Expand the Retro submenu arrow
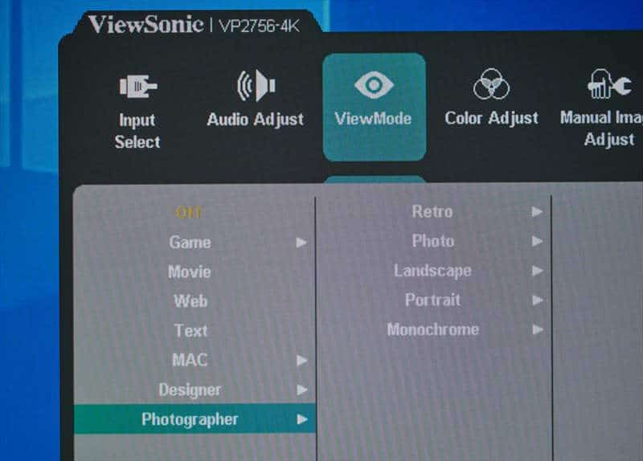The width and height of the screenshot is (643, 461). pyautogui.click(x=537, y=212)
